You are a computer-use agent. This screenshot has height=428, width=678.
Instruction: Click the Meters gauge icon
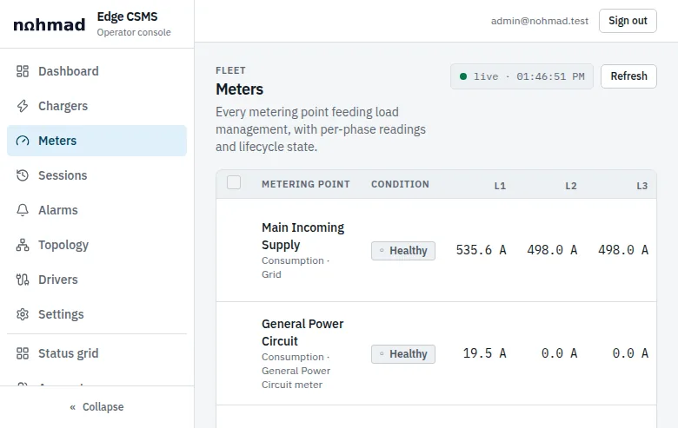[23, 141]
